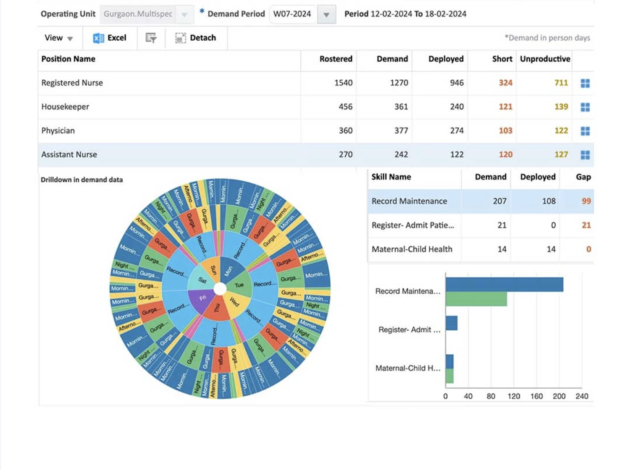
Task: Click green deployed bar for Record Maintenance
Action: tap(476, 299)
